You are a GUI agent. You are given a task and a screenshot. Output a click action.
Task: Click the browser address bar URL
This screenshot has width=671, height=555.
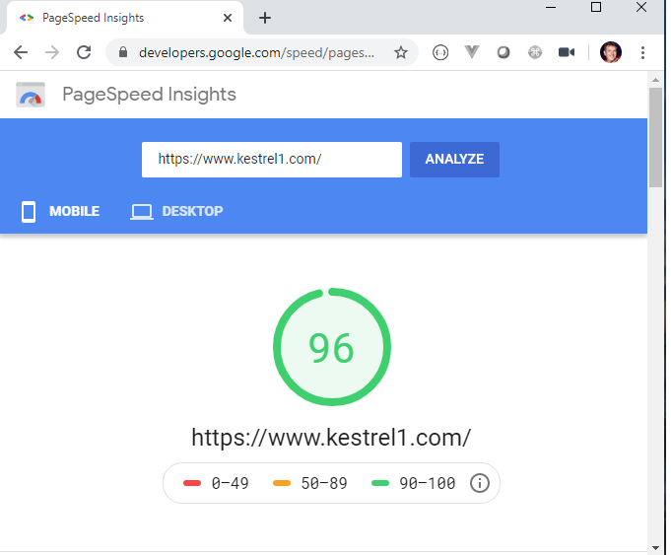pos(256,52)
